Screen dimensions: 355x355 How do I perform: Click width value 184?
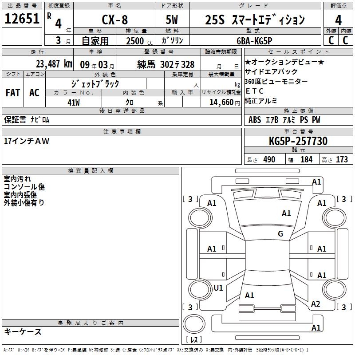[306, 160]
